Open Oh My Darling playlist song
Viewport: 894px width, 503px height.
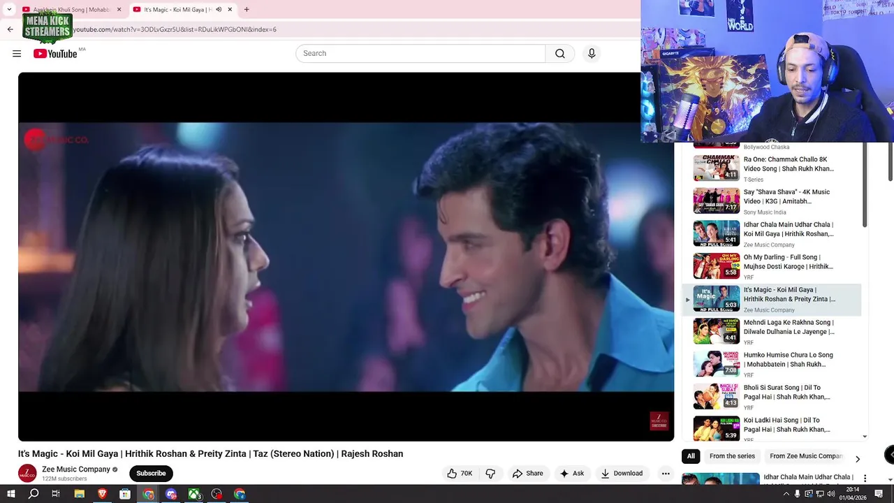tap(772, 266)
